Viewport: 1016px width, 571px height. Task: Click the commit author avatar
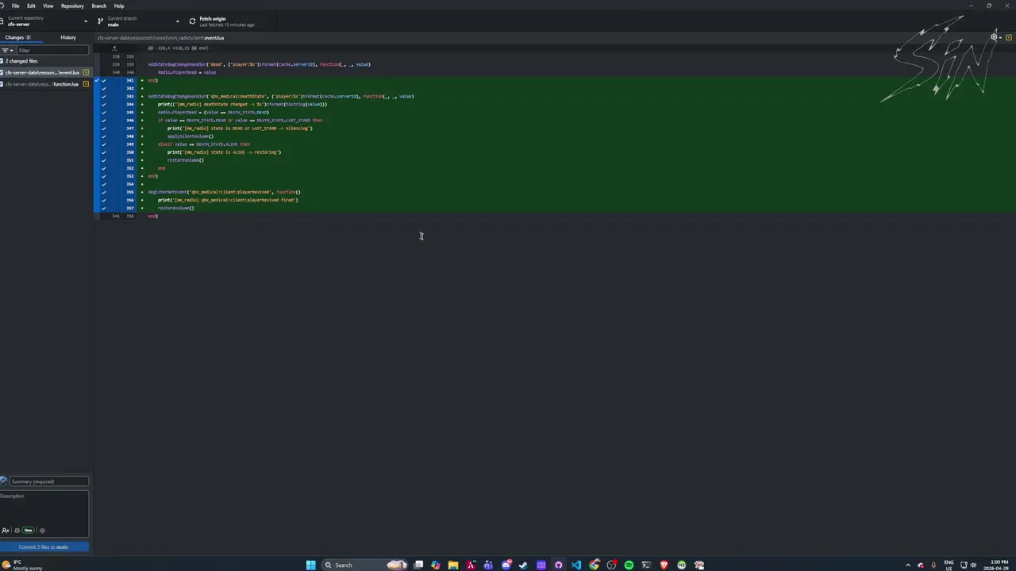(3, 481)
